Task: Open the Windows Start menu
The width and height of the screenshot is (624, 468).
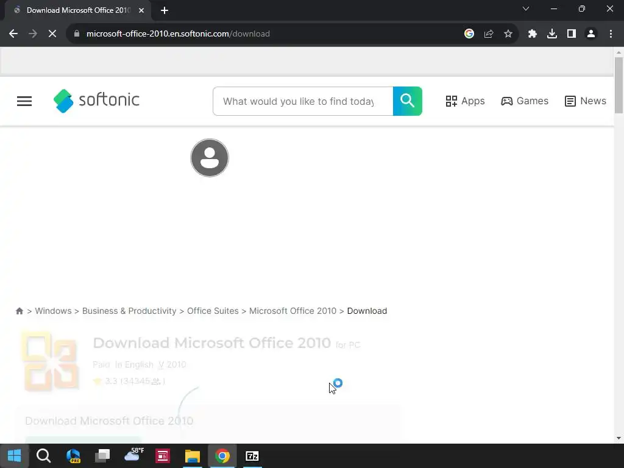Action: 15,456
